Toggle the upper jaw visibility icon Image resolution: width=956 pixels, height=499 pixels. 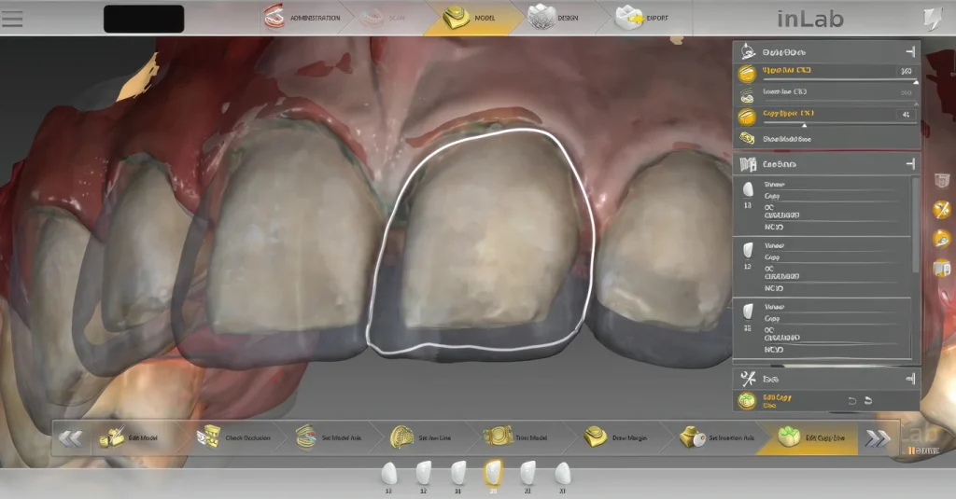(748, 73)
